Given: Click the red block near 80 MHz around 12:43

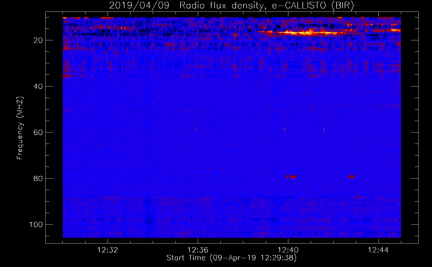Looking at the screenshot, I should click(351, 176).
